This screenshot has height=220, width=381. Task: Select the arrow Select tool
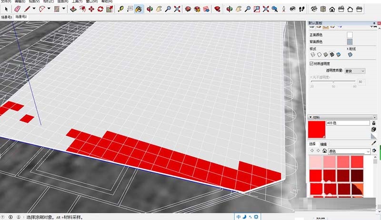[x=6, y=9]
